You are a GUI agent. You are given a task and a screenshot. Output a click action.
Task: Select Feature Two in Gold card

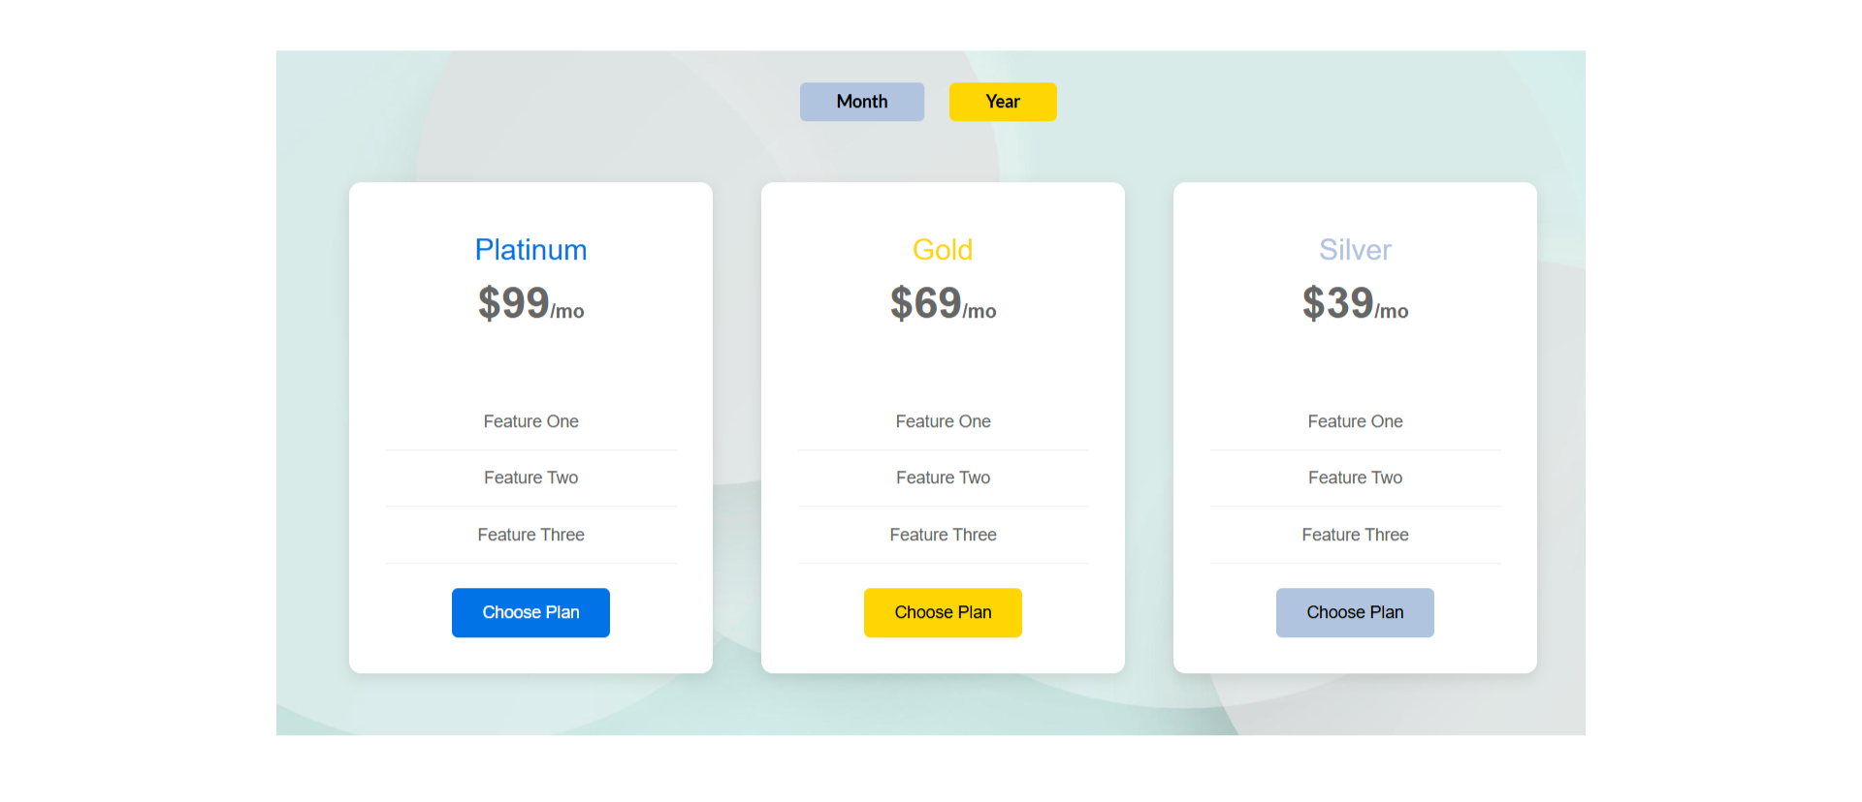(x=943, y=478)
